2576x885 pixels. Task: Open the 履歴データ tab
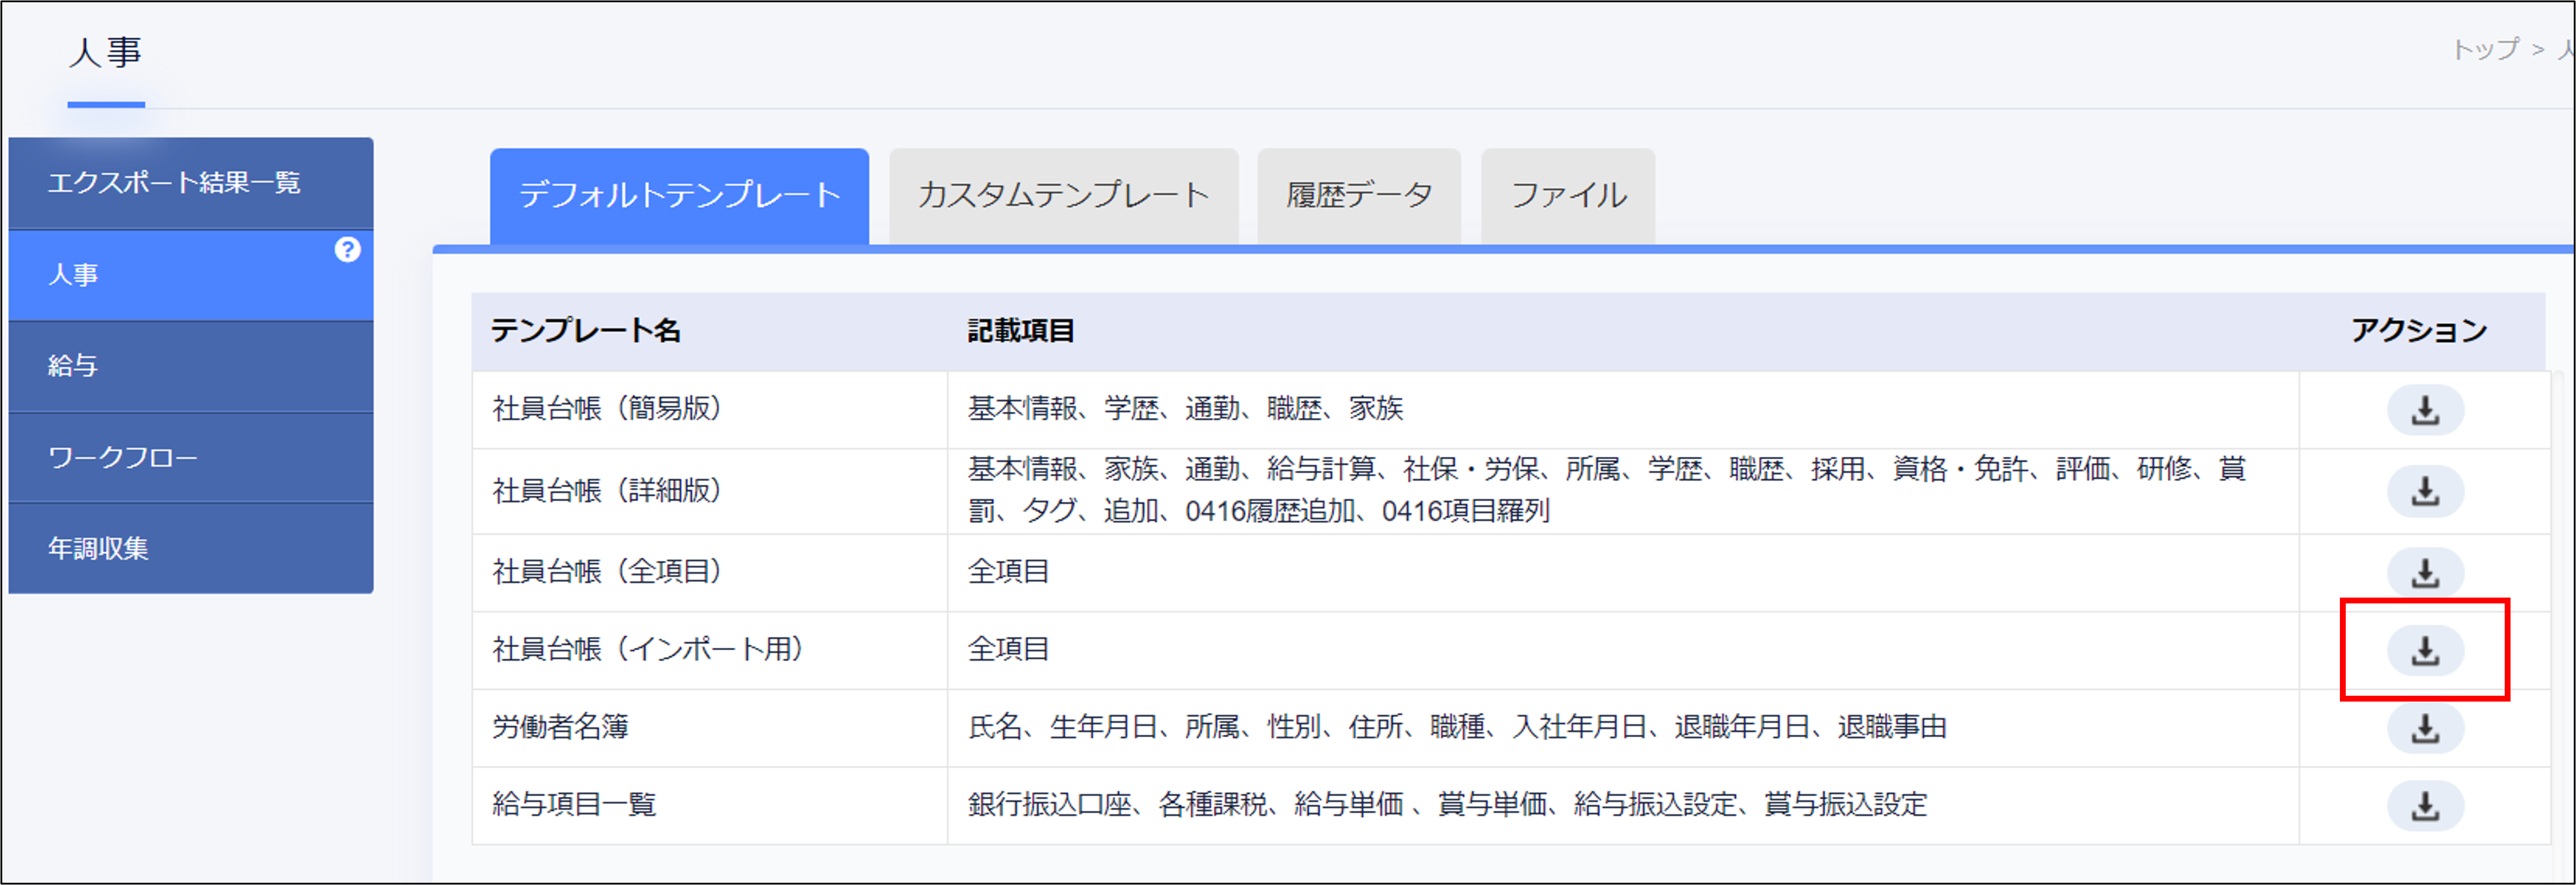[1358, 196]
